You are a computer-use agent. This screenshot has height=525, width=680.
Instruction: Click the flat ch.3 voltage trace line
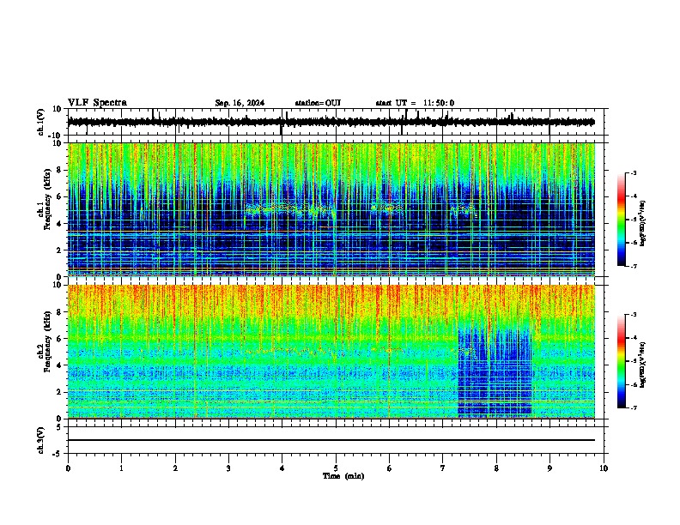point(331,440)
